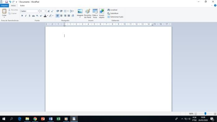Open the line spacing dropdown
Image resolution: width=217 pixels, height=122 pixels.
pos(72,11)
